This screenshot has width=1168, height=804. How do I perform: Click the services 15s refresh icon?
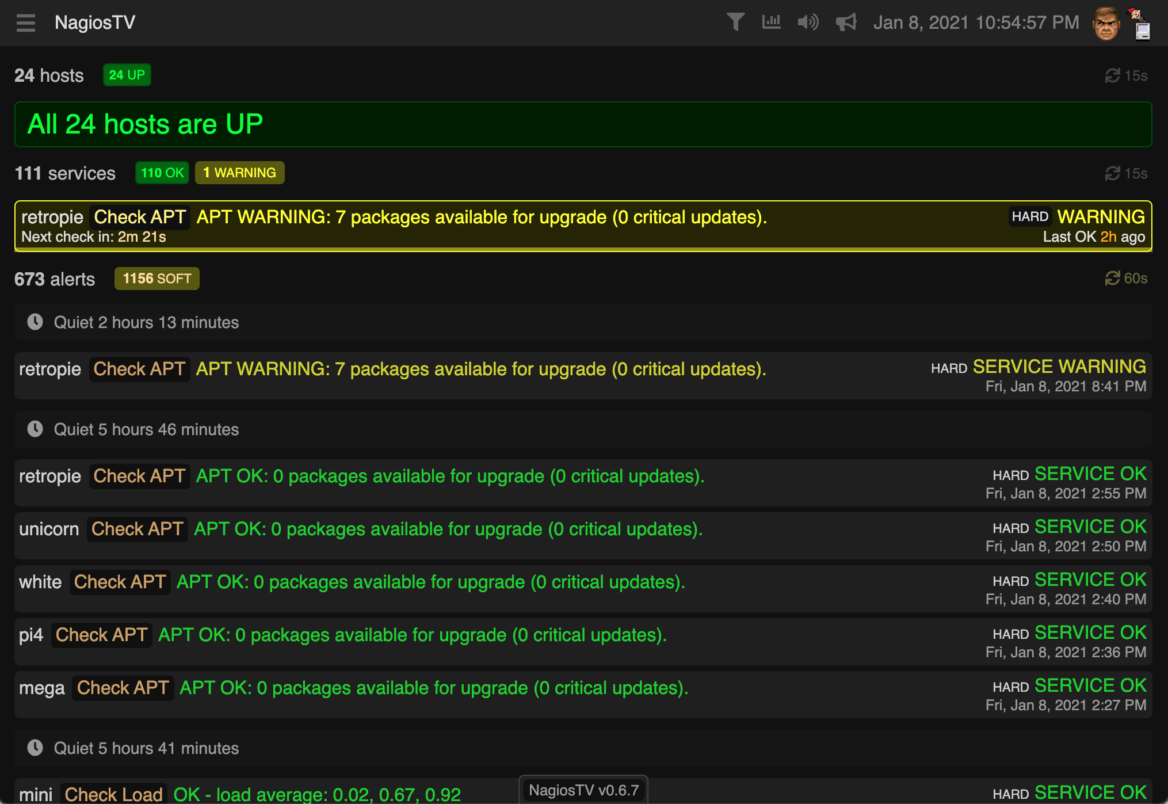click(1113, 173)
